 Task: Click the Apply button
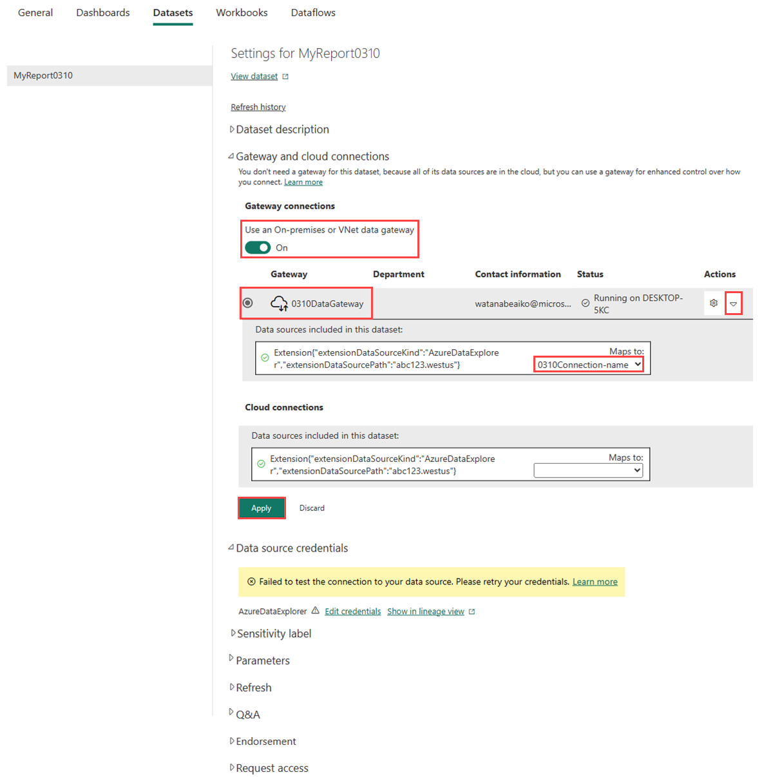tap(261, 508)
